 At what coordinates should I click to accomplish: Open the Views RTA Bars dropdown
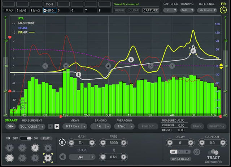pyautogui.click(x=75, y=126)
